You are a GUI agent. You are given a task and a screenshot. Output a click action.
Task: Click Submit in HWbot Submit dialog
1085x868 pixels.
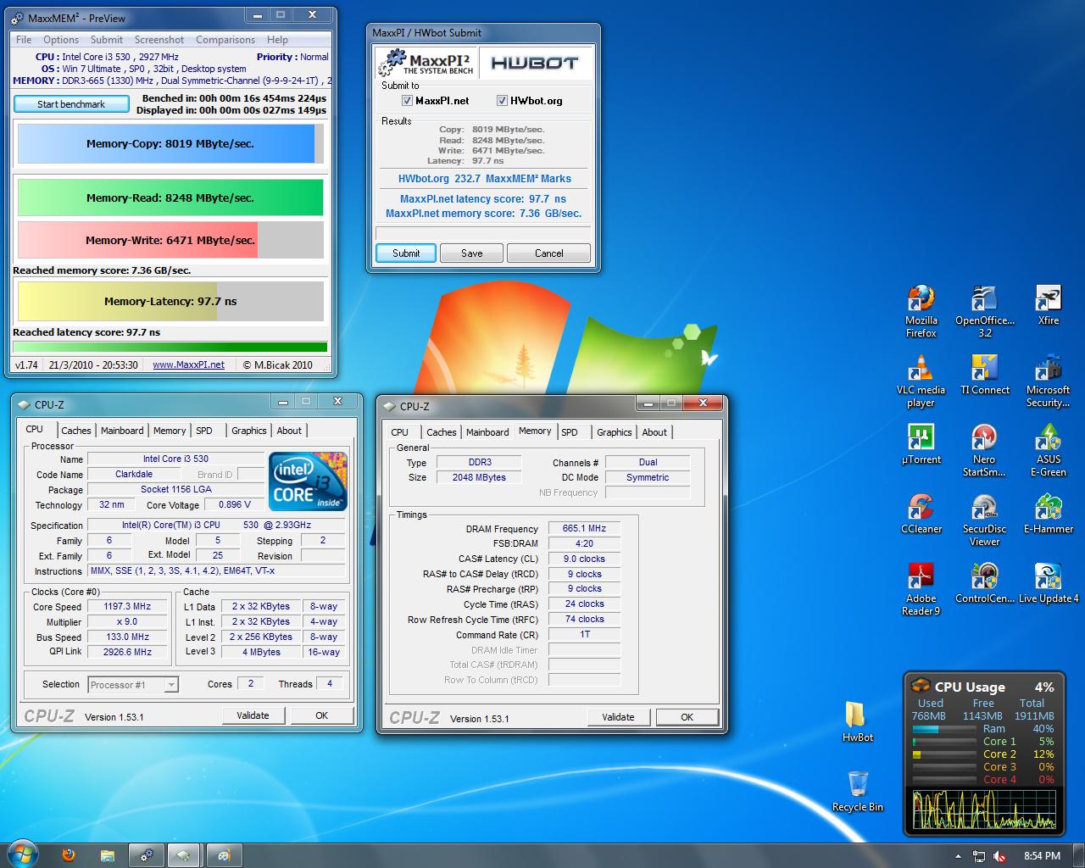[x=406, y=253]
